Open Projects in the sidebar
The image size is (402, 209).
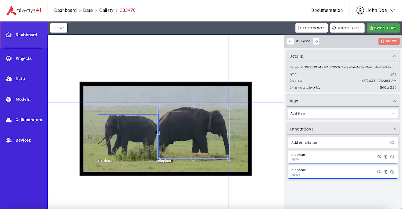tap(23, 58)
